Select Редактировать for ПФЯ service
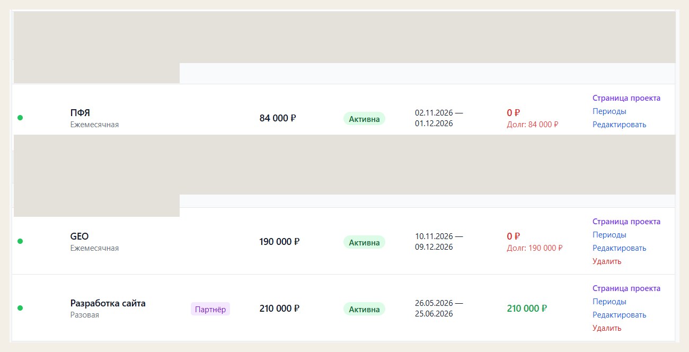Screen dimensions: 689x352 (620, 125)
